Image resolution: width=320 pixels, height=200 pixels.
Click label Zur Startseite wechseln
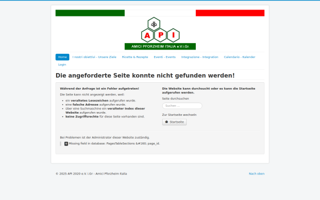pyautogui.click(x=179, y=115)
